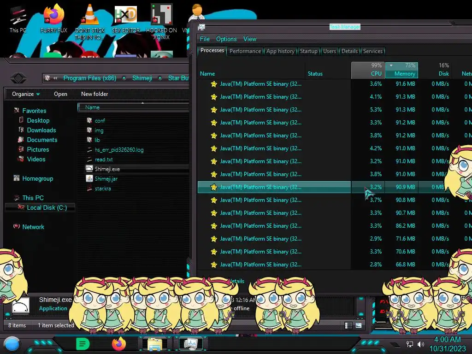
Task: Switch to File Explorer taskbar button
Action: (x=155, y=344)
